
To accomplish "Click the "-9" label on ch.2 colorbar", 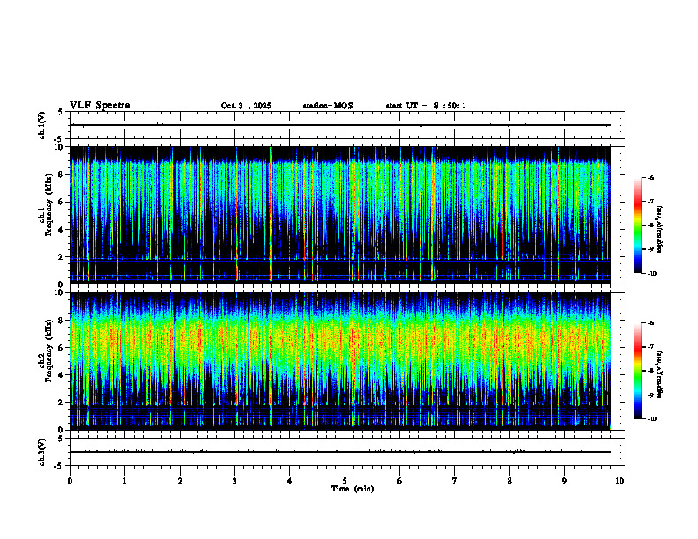I will [650, 395].
